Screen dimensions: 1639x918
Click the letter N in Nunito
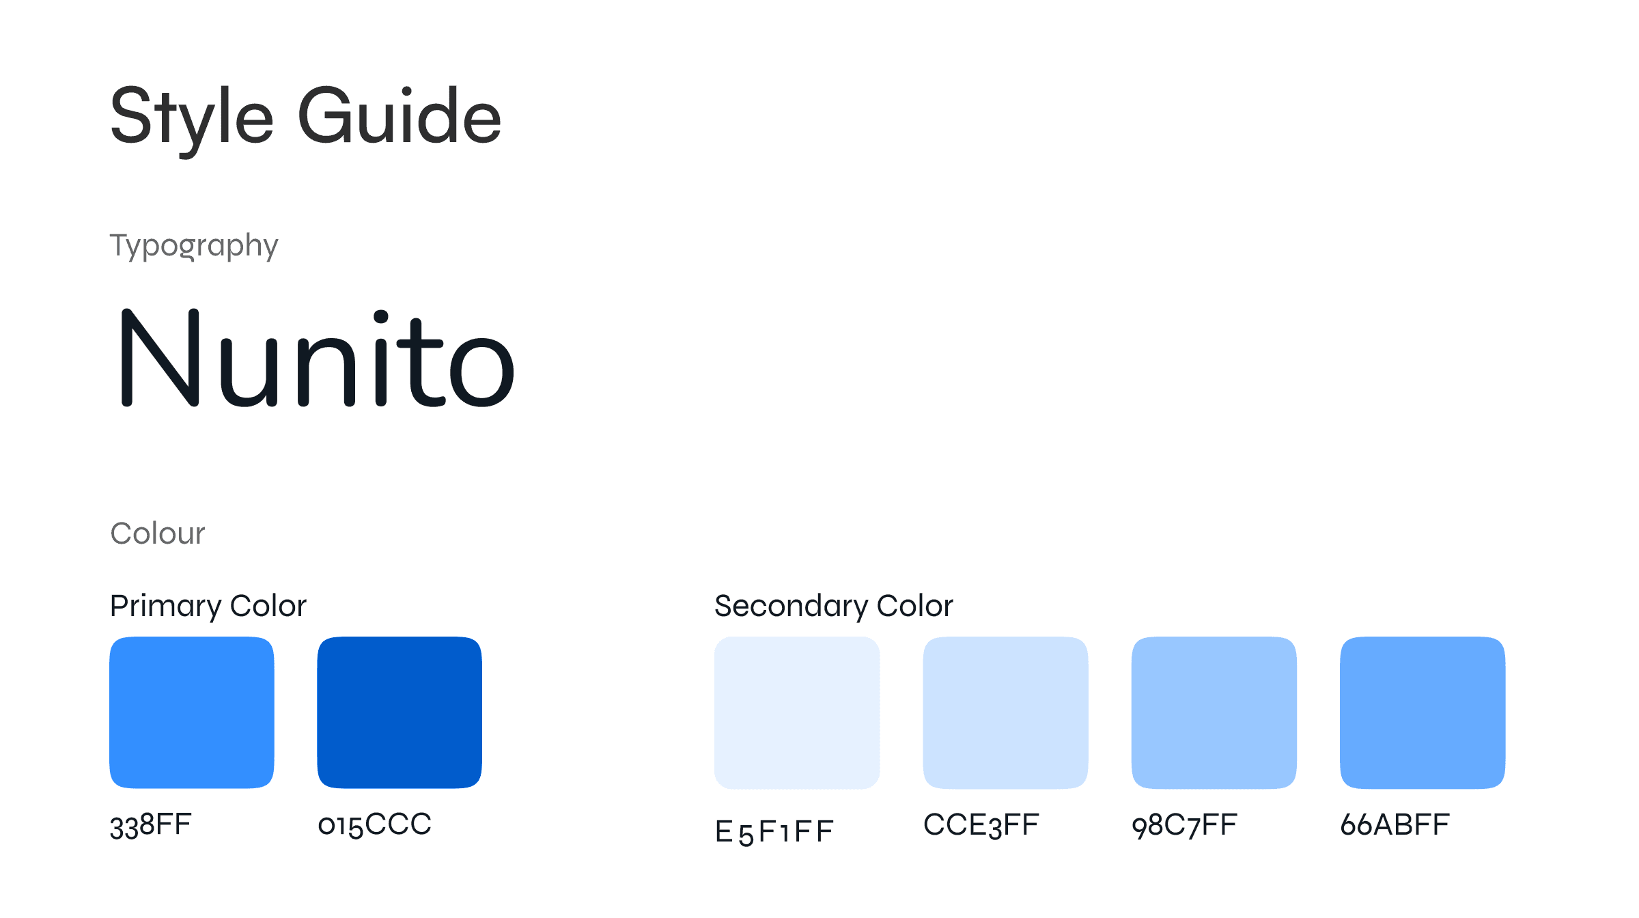(x=160, y=358)
